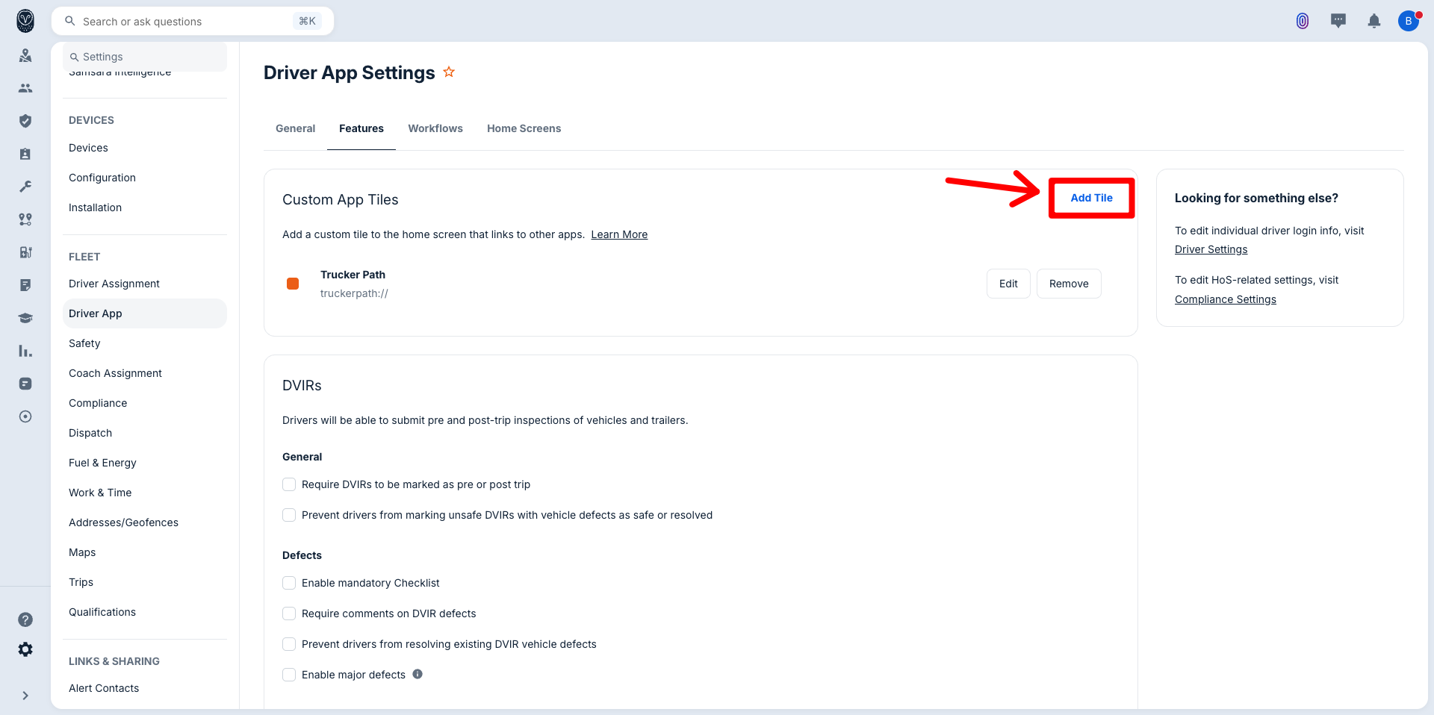Image resolution: width=1434 pixels, height=715 pixels.
Task: Open user profile avatar menu
Action: pos(1408,21)
